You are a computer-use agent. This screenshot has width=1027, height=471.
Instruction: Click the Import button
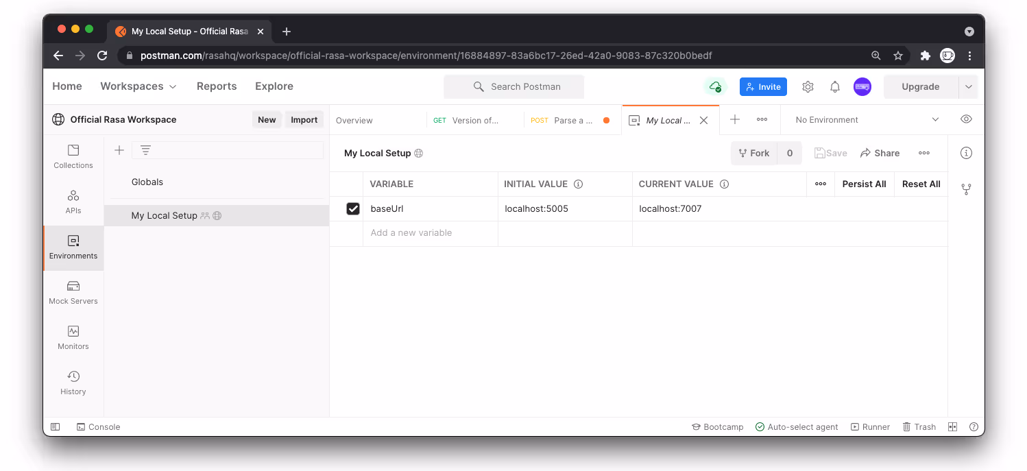tap(304, 119)
